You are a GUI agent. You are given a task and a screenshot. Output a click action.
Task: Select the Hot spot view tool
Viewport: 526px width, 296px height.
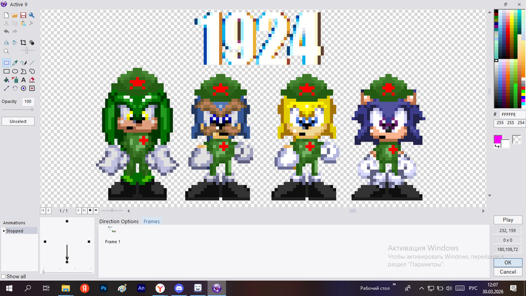pos(23,88)
